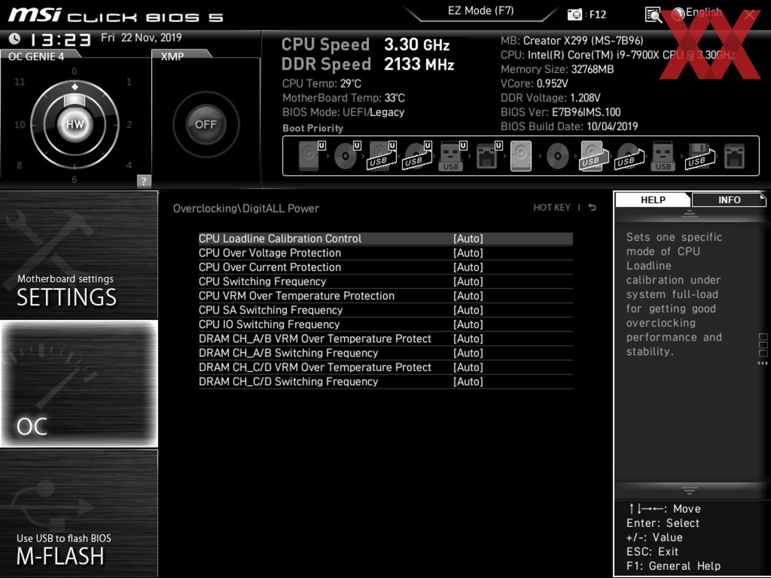
Task: Click the BIOS Ver E7B96IMS.100 text
Action: coord(560,112)
